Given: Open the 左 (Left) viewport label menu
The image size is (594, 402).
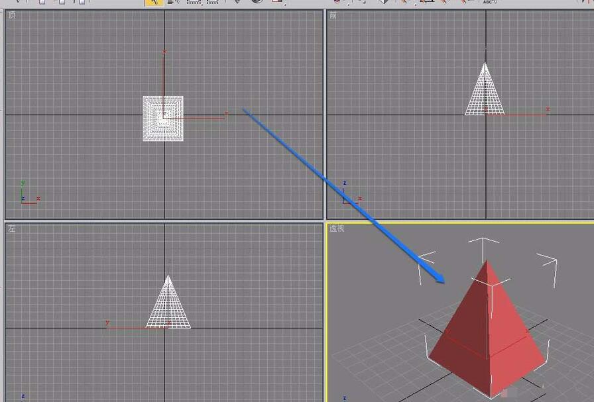Looking at the screenshot, I should click(x=12, y=228).
